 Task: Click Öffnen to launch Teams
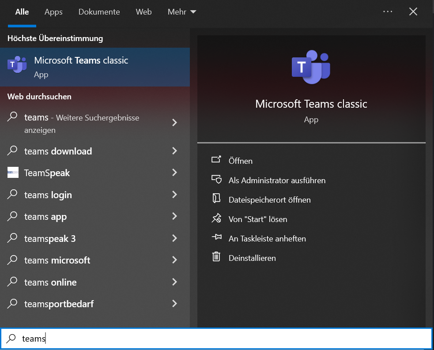pyautogui.click(x=241, y=161)
